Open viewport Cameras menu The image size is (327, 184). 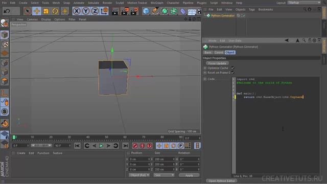pyautogui.click(x=32, y=19)
